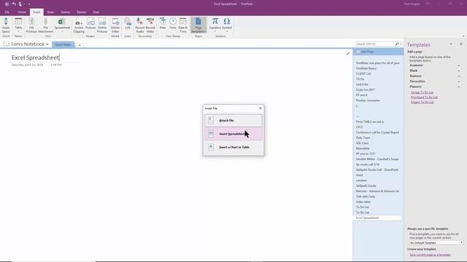Open the Project To Do List template
The width and height of the screenshot is (467, 262).
pyautogui.click(x=422, y=102)
